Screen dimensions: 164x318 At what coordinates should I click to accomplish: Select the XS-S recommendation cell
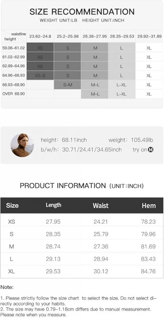(40, 75)
